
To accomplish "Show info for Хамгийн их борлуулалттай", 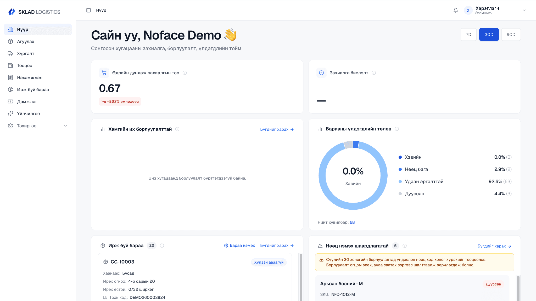I will (177, 129).
